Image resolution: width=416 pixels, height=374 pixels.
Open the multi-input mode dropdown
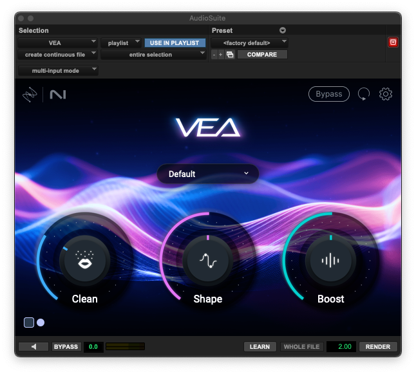tap(58, 71)
